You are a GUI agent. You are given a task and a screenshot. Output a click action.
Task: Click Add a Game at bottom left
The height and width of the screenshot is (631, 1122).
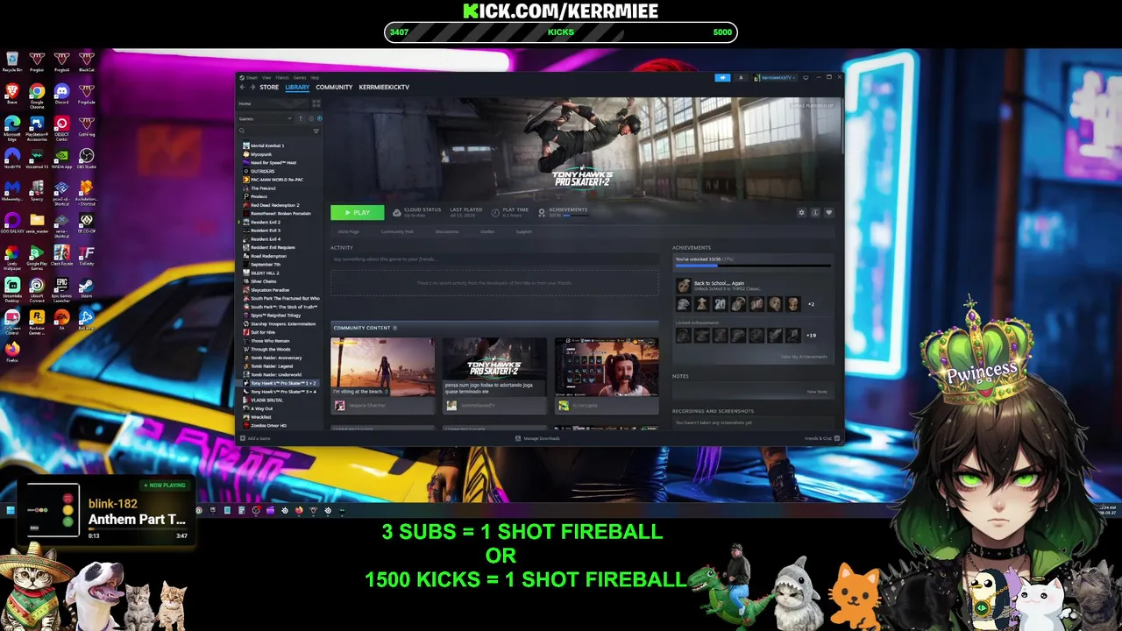pyautogui.click(x=255, y=438)
